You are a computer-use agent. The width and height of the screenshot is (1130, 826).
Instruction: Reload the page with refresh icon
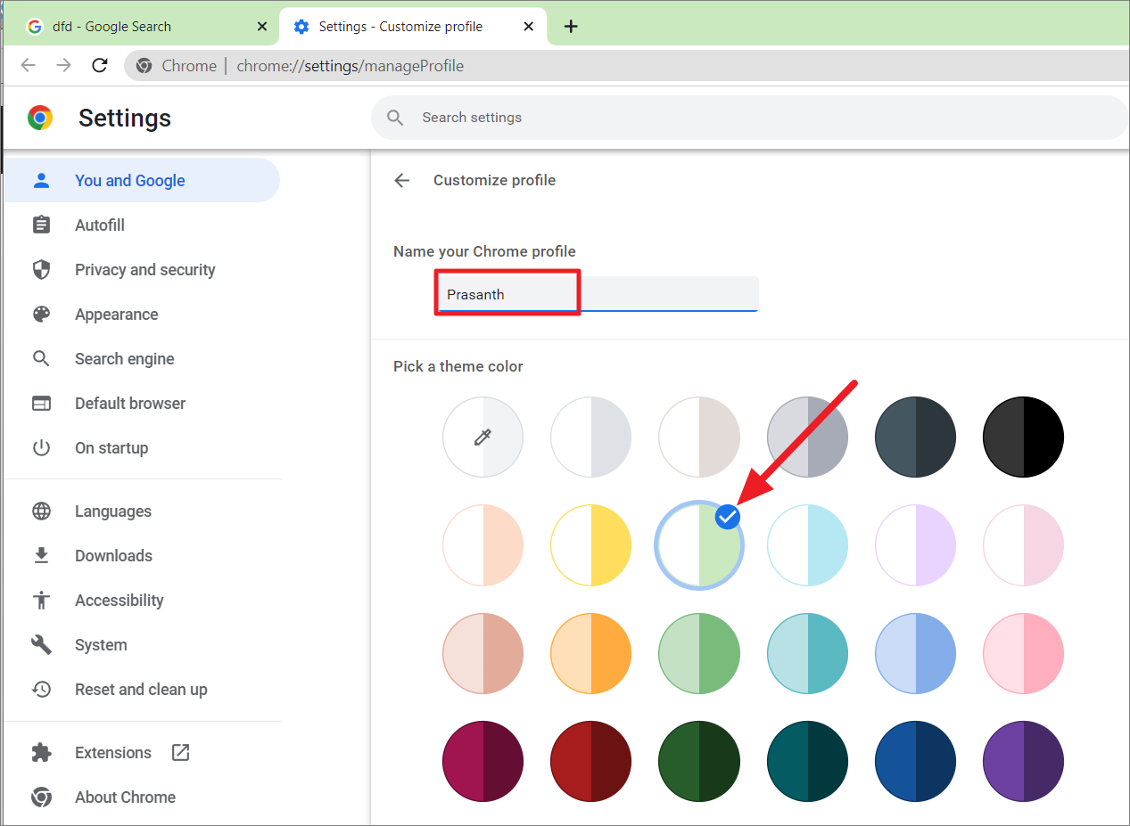coord(100,65)
